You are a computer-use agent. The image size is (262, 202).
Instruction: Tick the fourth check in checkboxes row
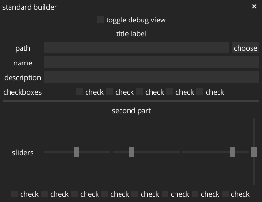pos(170,92)
